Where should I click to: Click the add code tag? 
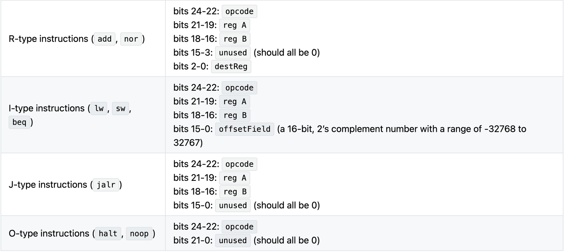105,39
